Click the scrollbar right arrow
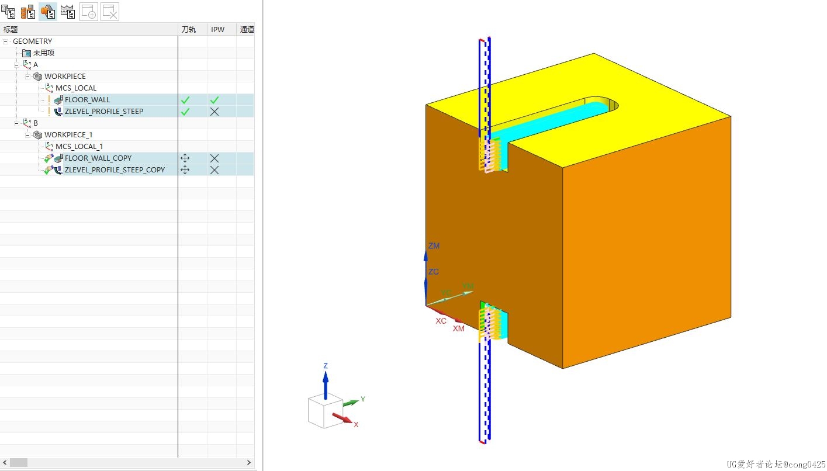Image resolution: width=827 pixels, height=471 pixels. tap(250, 462)
